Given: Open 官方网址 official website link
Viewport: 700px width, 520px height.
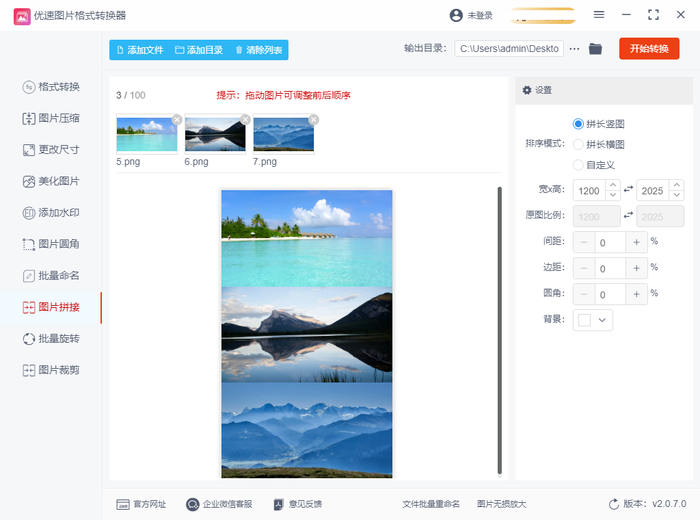Looking at the screenshot, I should coord(141,504).
